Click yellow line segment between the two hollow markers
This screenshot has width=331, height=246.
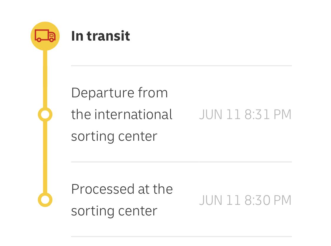(x=45, y=157)
